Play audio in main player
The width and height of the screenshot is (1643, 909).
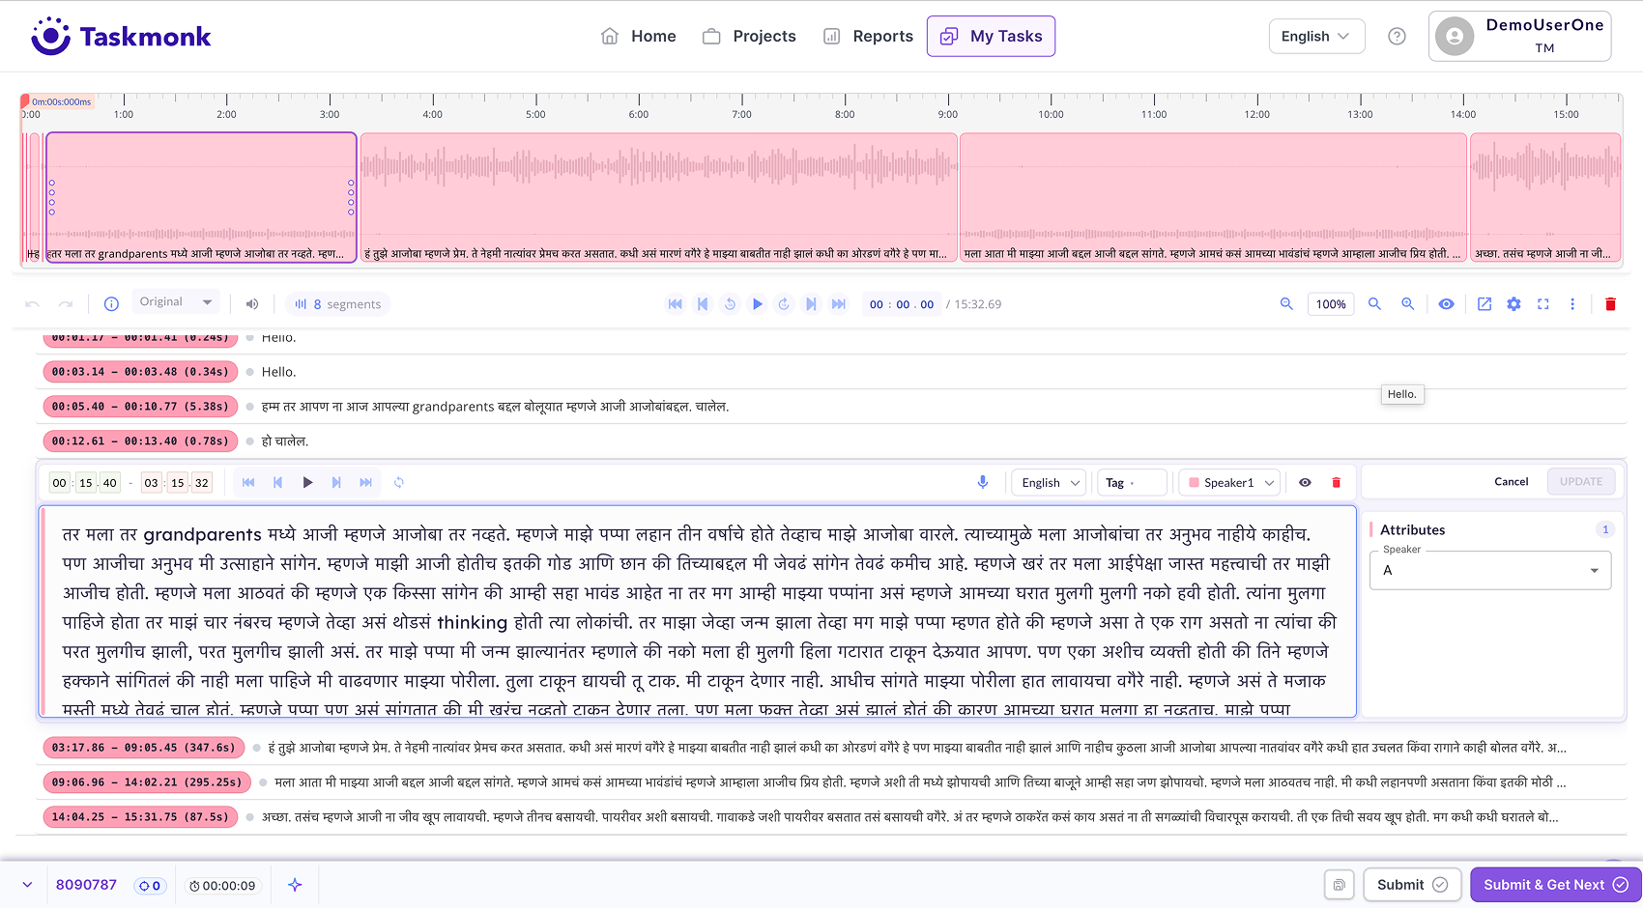click(x=758, y=303)
